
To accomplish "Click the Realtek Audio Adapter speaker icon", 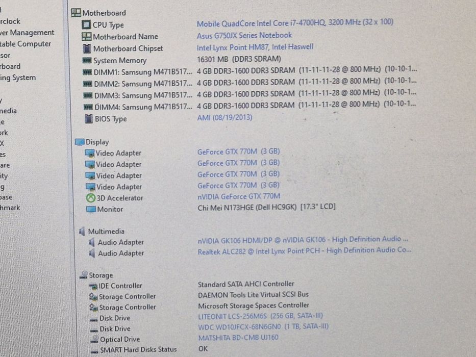I will point(92,253).
